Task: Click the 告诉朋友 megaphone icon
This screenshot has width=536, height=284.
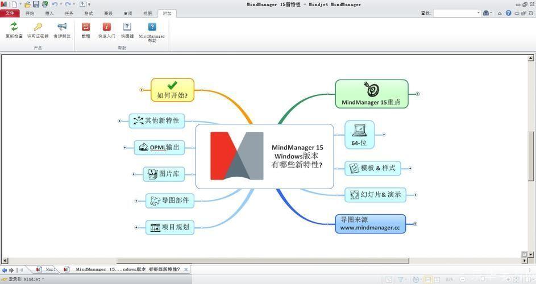Action: point(62,27)
